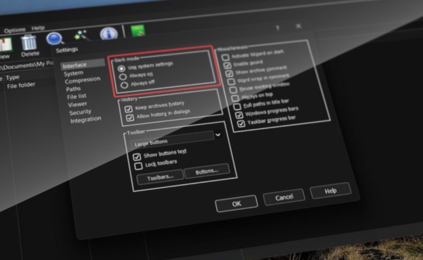Switch to the Security settings category

(80, 112)
